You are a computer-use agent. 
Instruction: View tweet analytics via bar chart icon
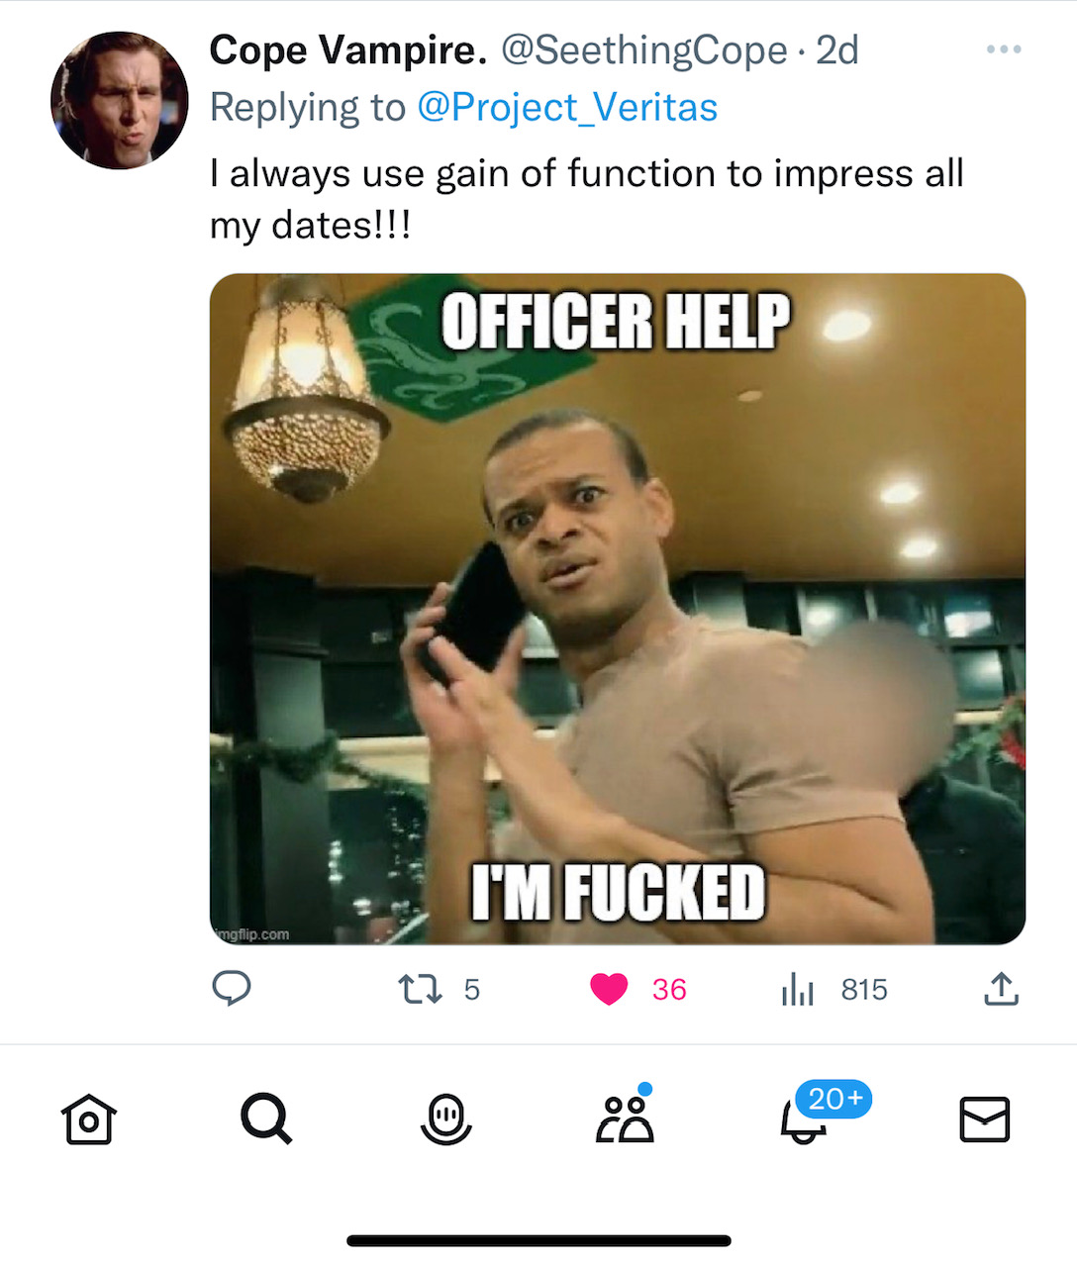[x=798, y=988]
